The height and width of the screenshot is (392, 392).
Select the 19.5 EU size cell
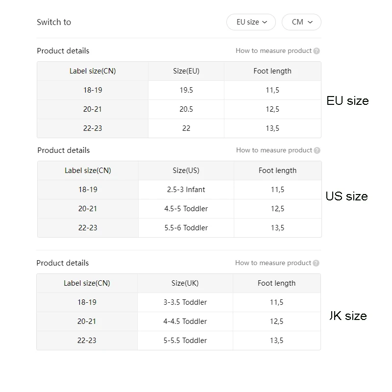[186, 90]
